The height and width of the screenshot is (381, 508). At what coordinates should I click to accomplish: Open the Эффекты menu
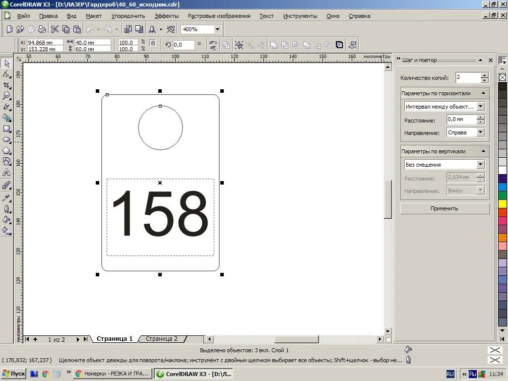tap(167, 16)
